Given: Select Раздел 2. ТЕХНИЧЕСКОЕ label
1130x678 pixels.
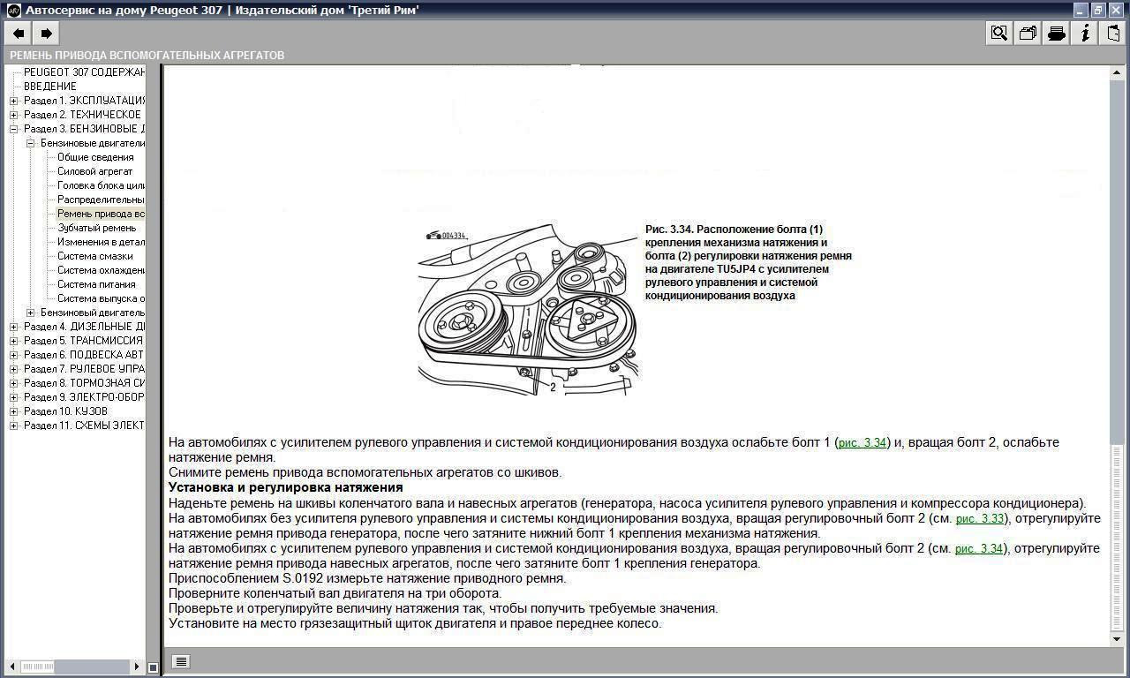Looking at the screenshot, I should pyautogui.click(x=82, y=115).
